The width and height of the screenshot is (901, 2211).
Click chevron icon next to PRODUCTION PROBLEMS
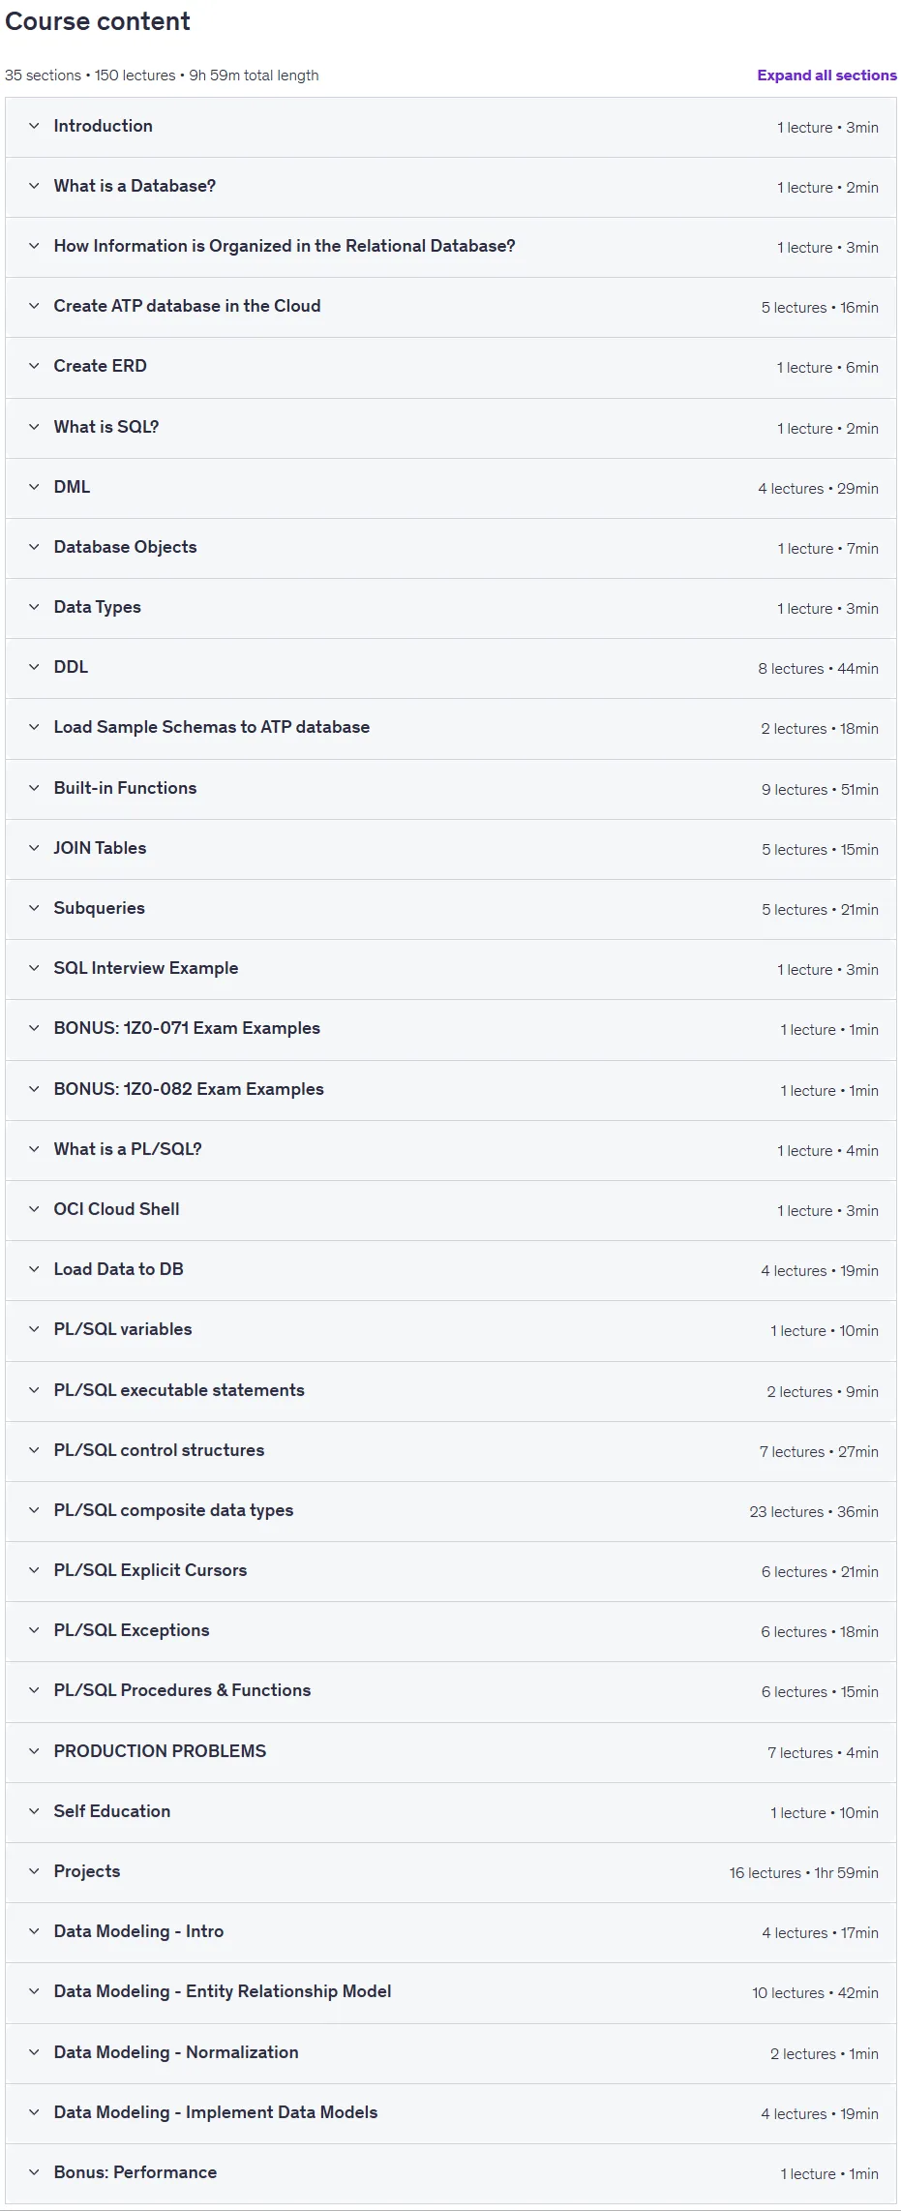(x=34, y=1751)
